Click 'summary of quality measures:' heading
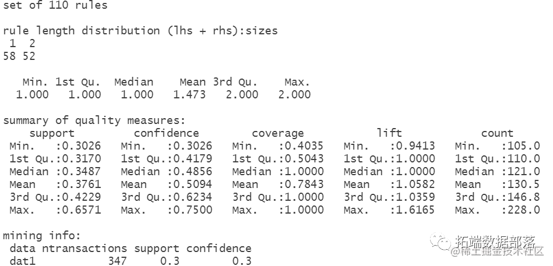This screenshot has width=553, height=266. tap(94, 121)
